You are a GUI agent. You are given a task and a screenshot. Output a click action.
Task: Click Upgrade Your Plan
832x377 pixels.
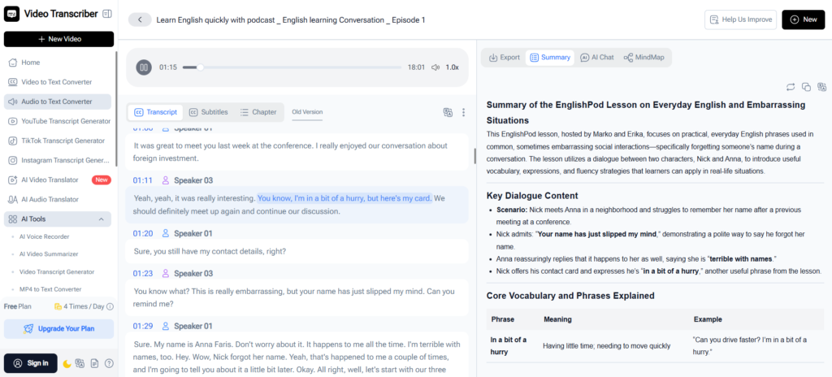[58, 329]
